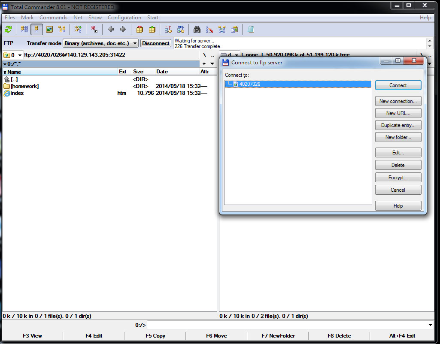
Task: Click the F6 Move button
Action: [x=217, y=335]
